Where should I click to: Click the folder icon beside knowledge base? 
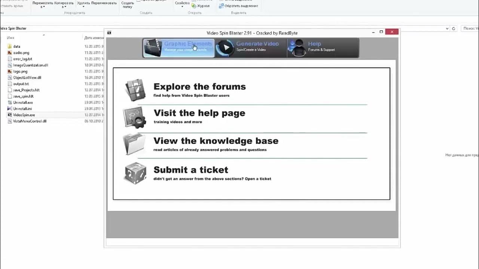tap(134, 145)
